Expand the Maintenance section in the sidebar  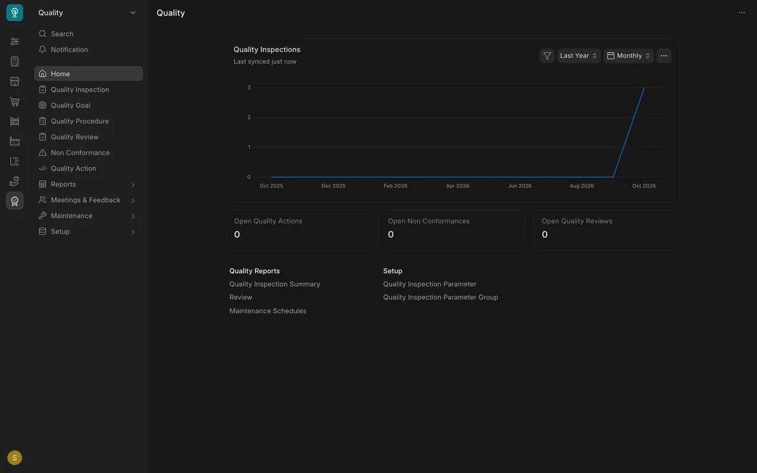89,216
